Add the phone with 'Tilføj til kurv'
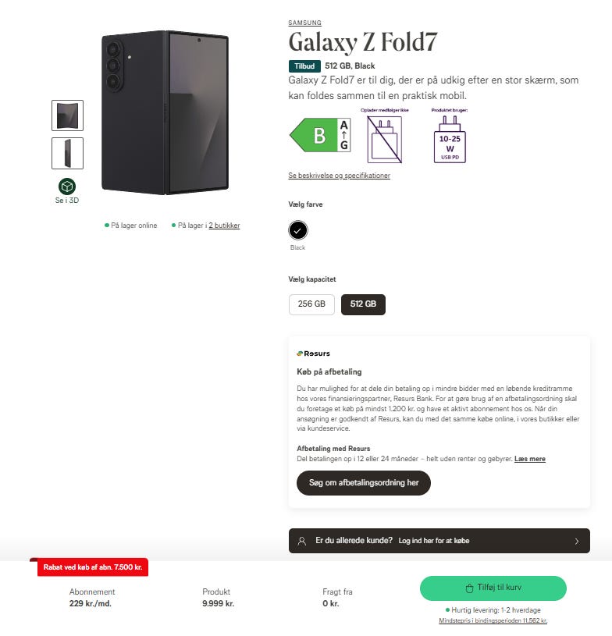 [493, 588]
